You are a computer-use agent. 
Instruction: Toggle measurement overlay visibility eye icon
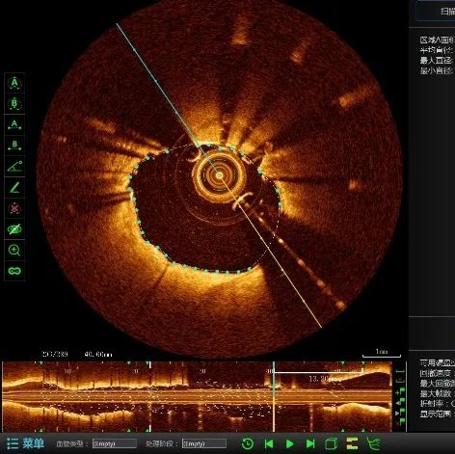click(14, 229)
